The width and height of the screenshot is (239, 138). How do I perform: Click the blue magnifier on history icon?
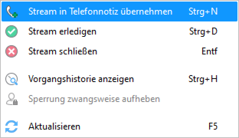coord(14,82)
